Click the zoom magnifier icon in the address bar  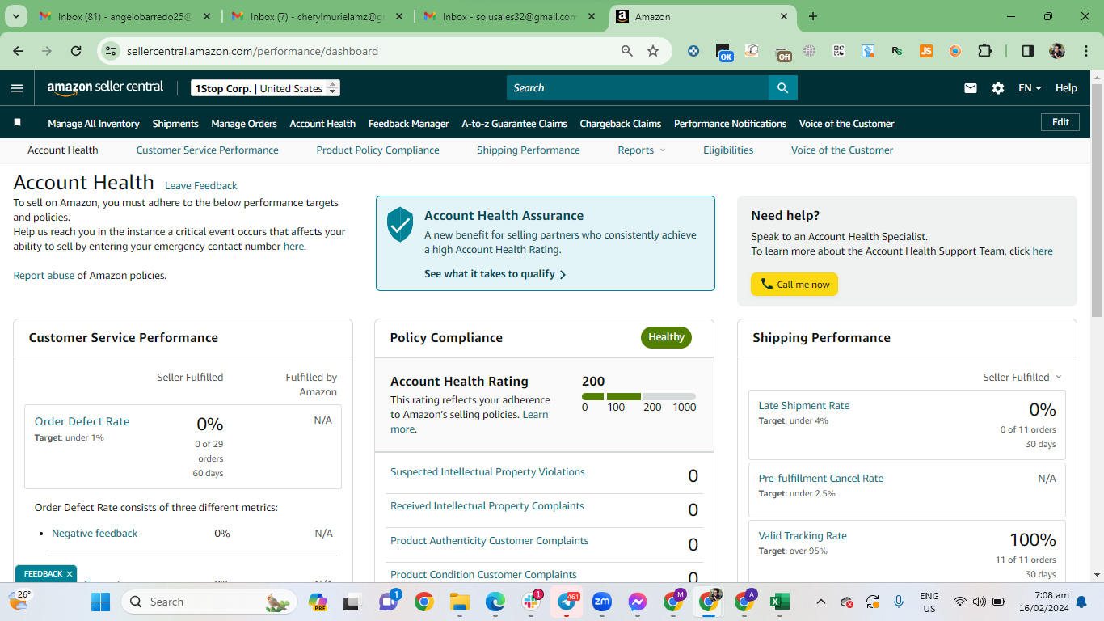[x=627, y=51]
